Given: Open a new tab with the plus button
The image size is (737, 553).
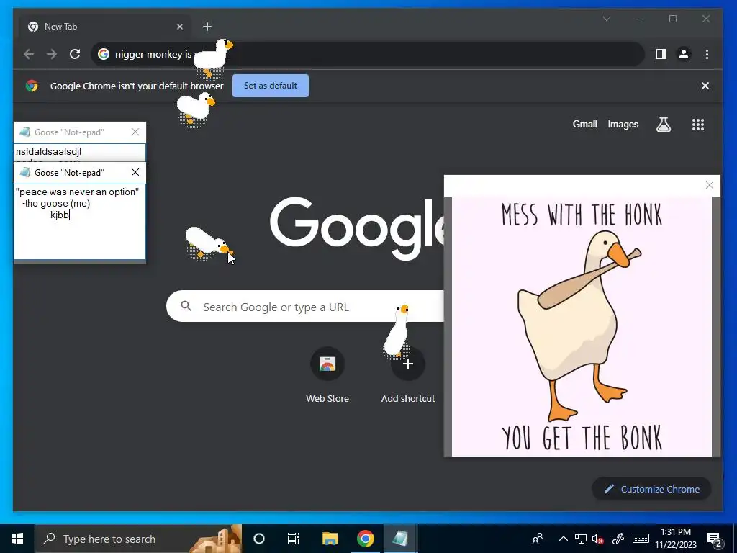Looking at the screenshot, I should tap(207, 27).
